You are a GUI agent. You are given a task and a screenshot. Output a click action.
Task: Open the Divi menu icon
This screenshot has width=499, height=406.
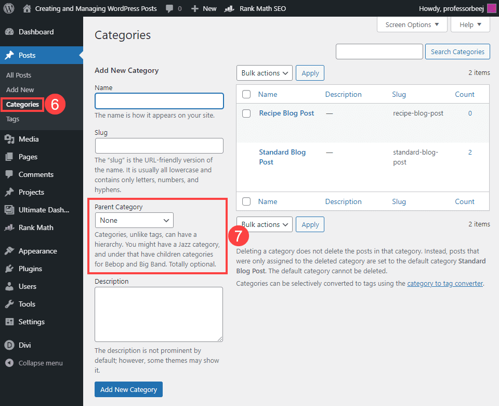9,344
